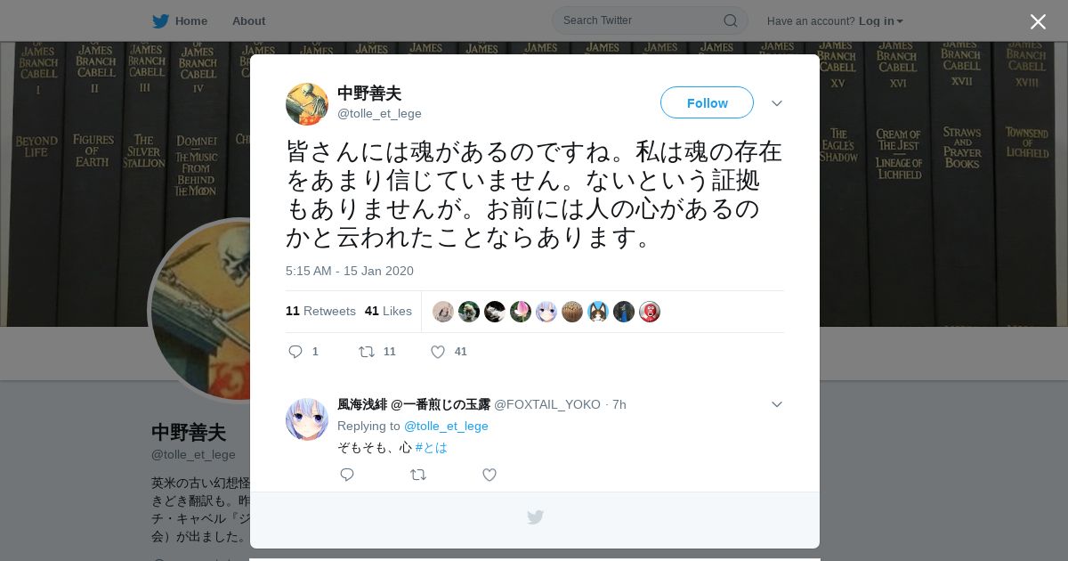This screenshot has height=561, width=1068.
Task: View the 11 Retweets list
Action: pos(320,311)
